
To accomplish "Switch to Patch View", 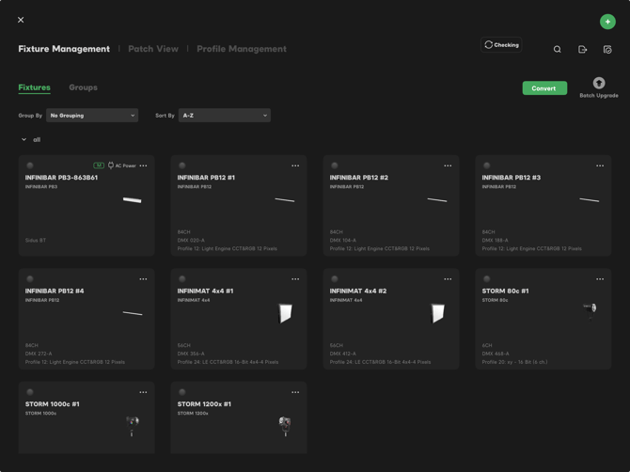I will [x=153, y=49].
